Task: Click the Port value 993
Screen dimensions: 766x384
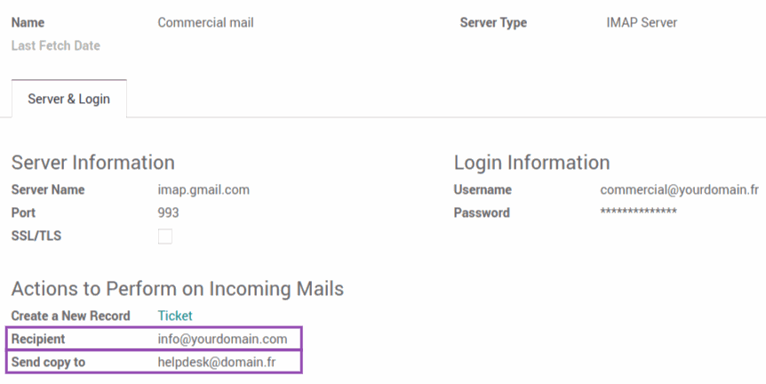Action: (x=168, y=213)
